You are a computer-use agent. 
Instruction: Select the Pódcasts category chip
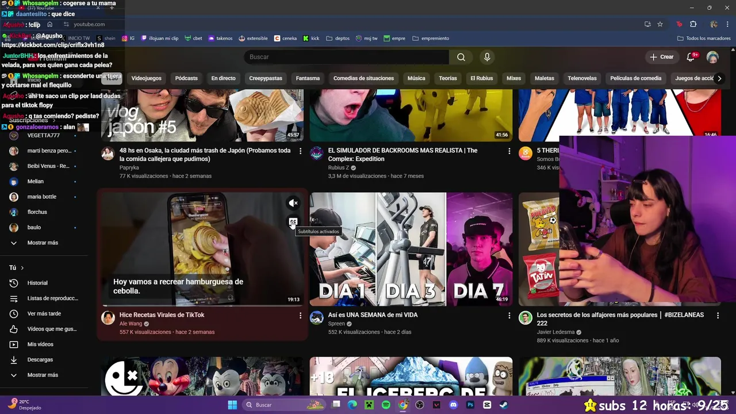pos(186,78)
